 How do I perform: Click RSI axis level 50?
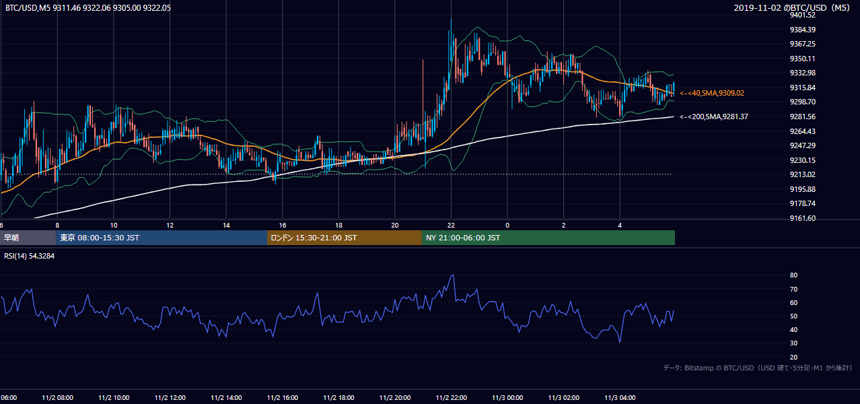click(x=794, y=316)
